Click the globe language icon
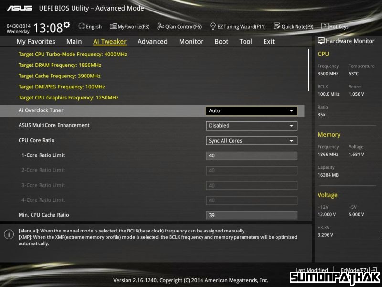The width and height of the screenshot is (382, 287). click(x=82, y=26)
